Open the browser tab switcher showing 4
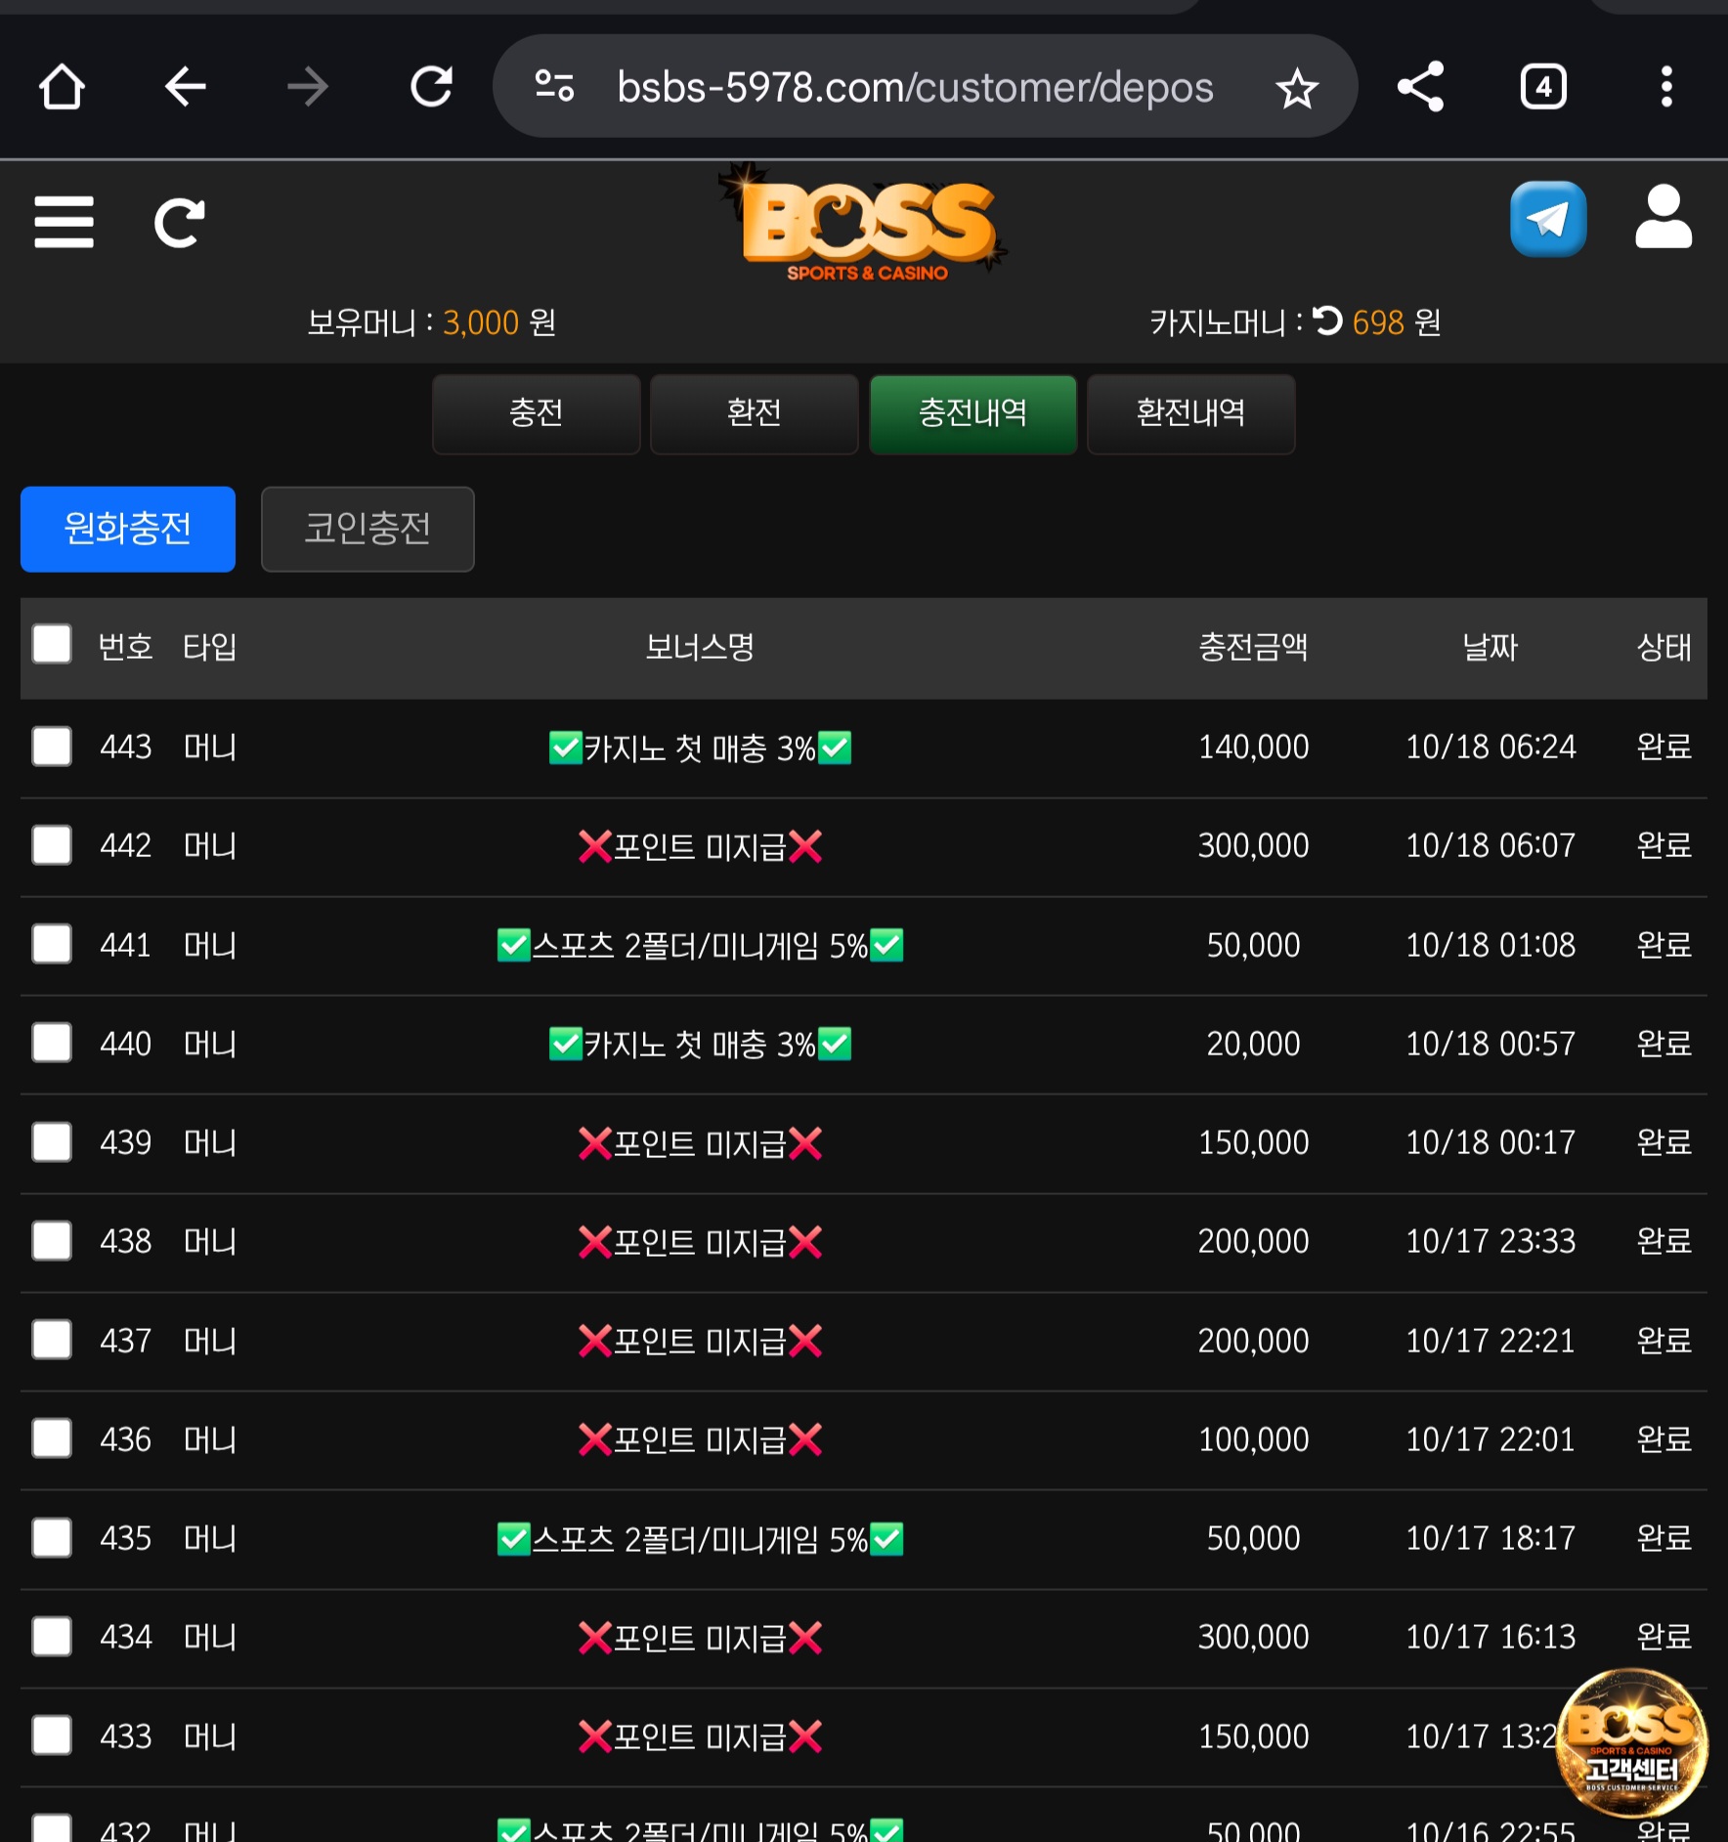The image size is (1728, 1842). [x=1543, y=87]
